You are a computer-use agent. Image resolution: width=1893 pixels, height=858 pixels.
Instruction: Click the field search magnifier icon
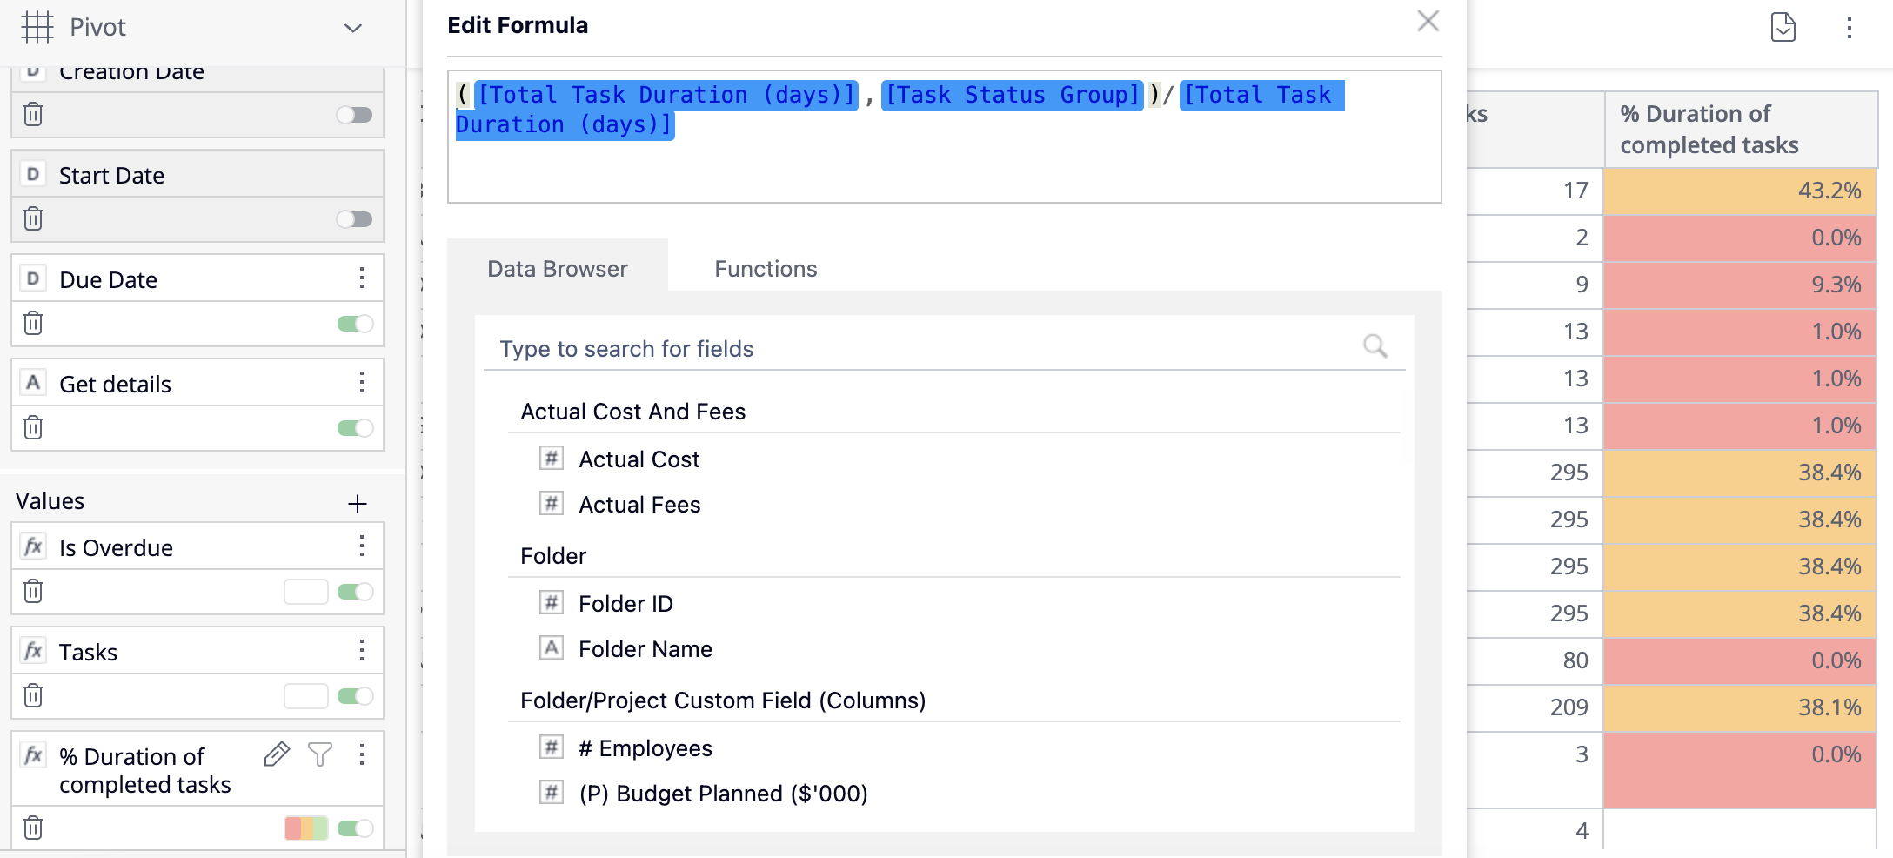[1375, 346]
